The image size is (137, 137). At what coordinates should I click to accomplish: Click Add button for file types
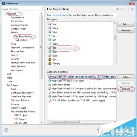(x=126, y=24)
